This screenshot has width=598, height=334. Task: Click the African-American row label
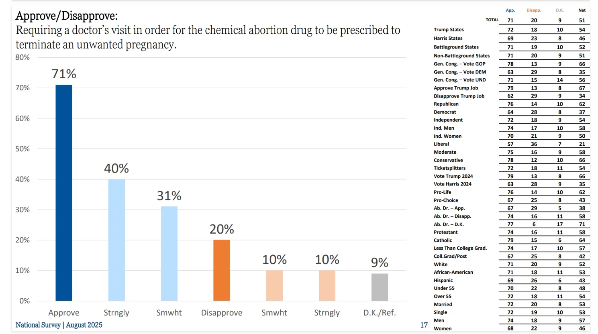(x=453, y=272)
